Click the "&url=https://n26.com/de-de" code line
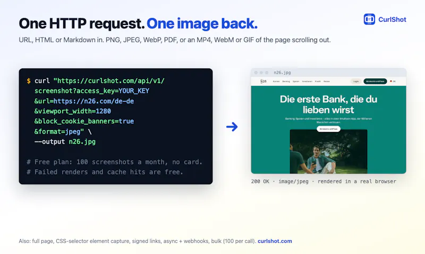This screenshot has width=425, height=254. click(84, 101)
